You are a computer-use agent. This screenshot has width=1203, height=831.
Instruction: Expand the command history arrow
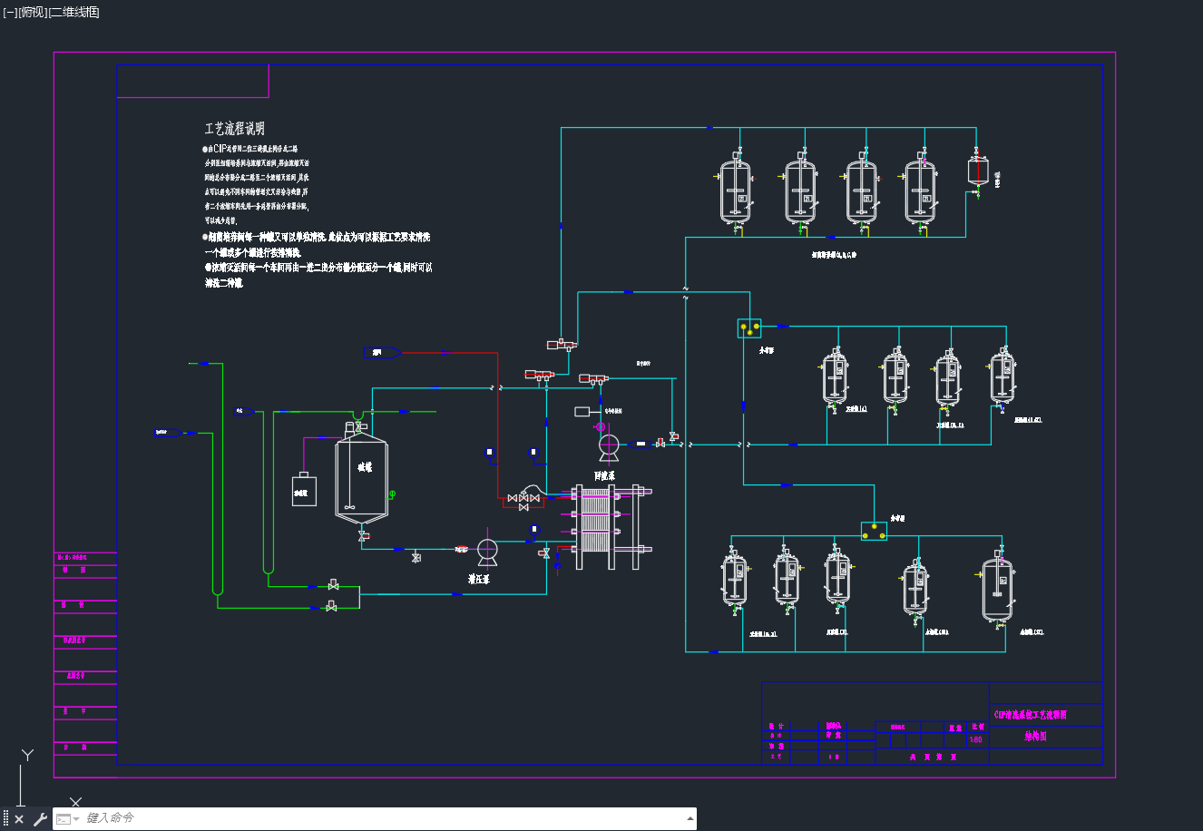coord(691,818)
